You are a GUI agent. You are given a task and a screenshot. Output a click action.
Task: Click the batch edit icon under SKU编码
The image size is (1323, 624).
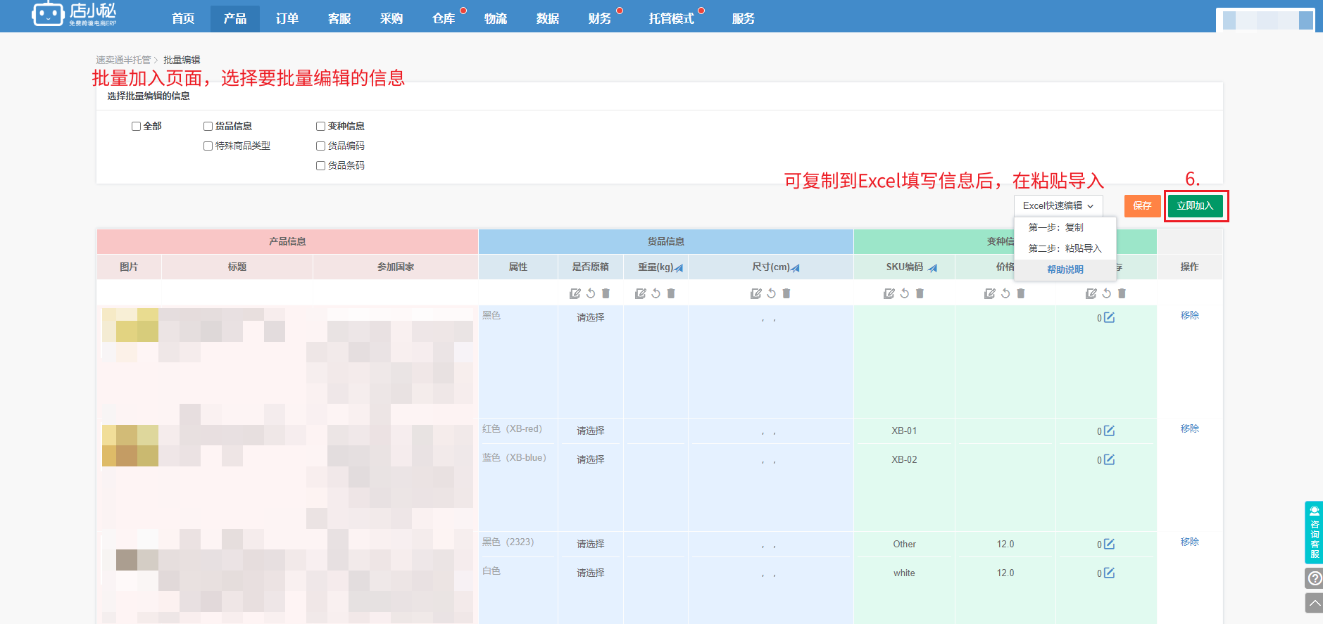tap(889, 293)
